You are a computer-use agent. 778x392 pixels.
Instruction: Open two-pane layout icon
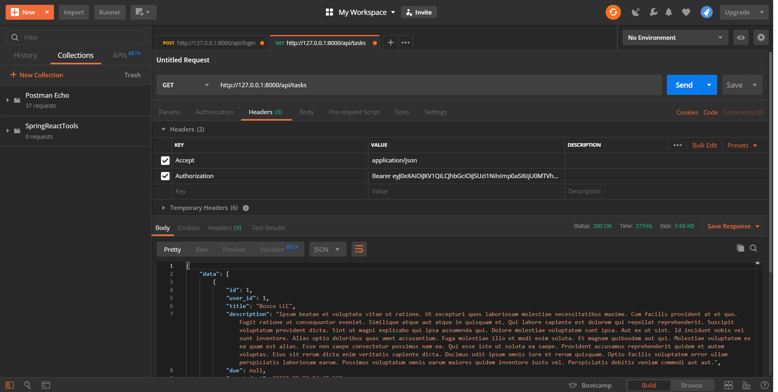pyautogui.click(x=728, y=385)
